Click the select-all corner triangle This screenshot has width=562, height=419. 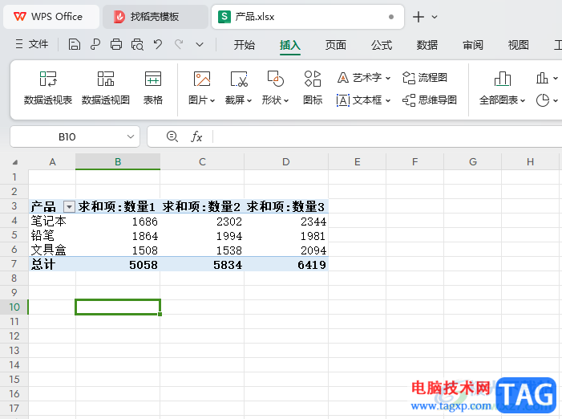click(14, 162)
